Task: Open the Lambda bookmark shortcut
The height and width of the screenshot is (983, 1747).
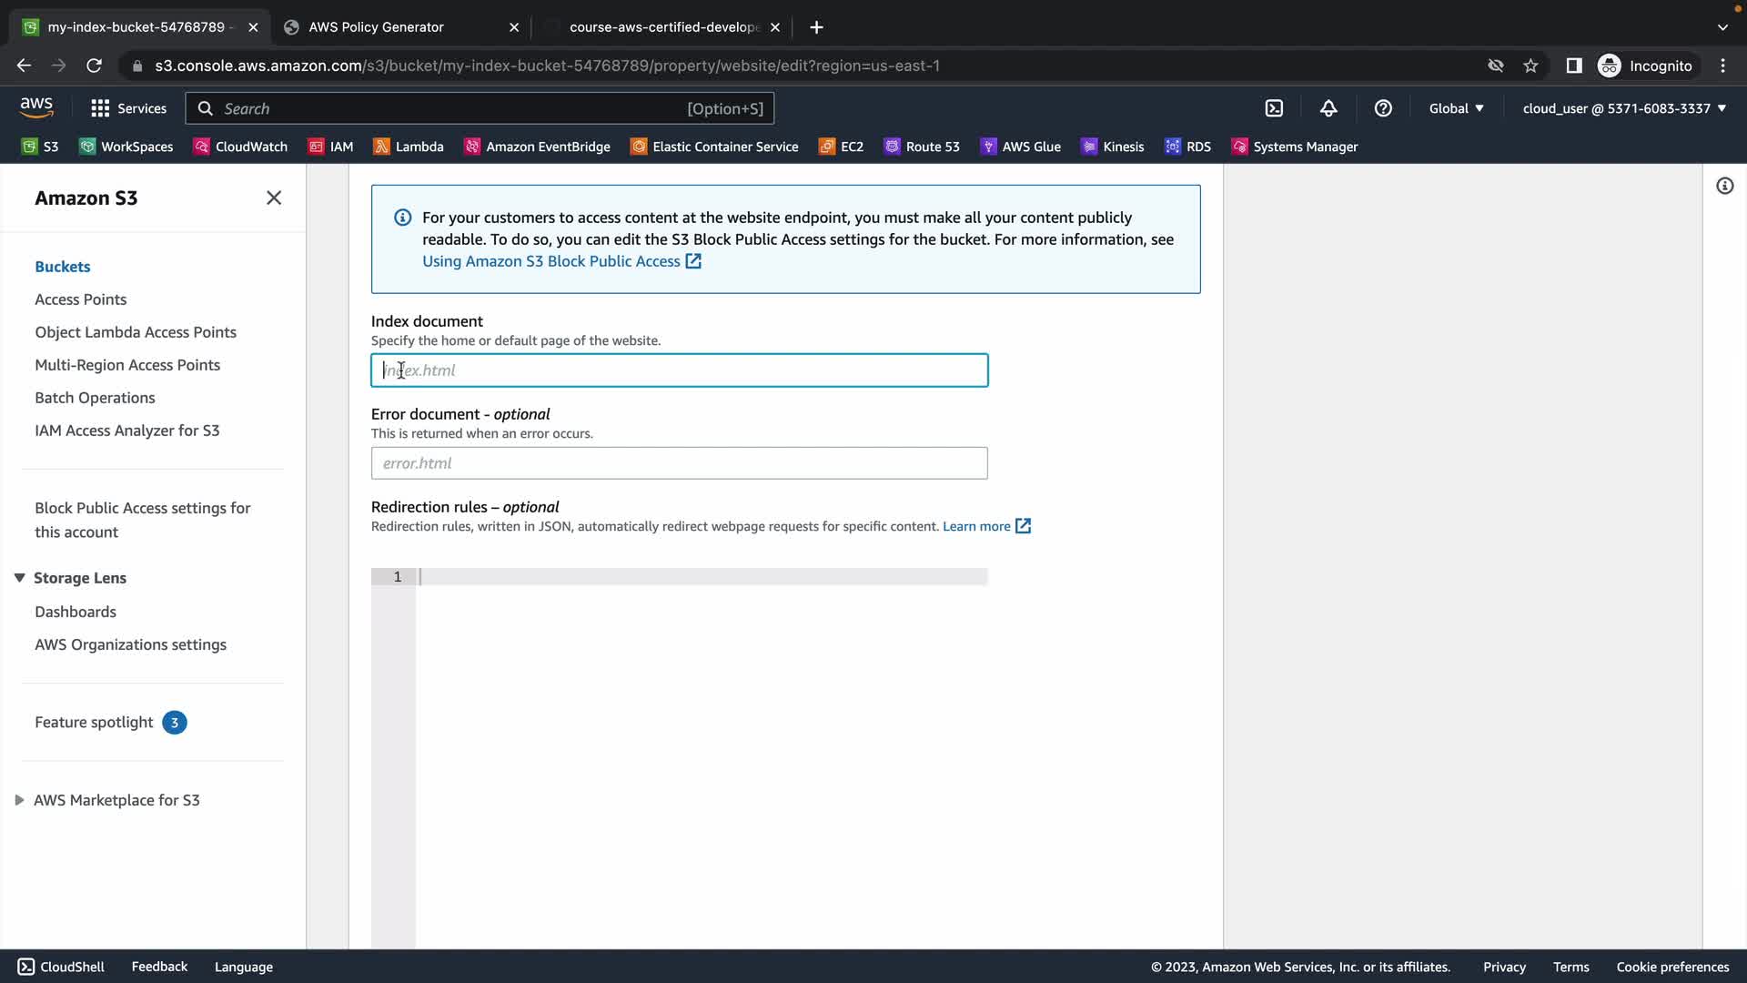Action: [x=409, y=147]
